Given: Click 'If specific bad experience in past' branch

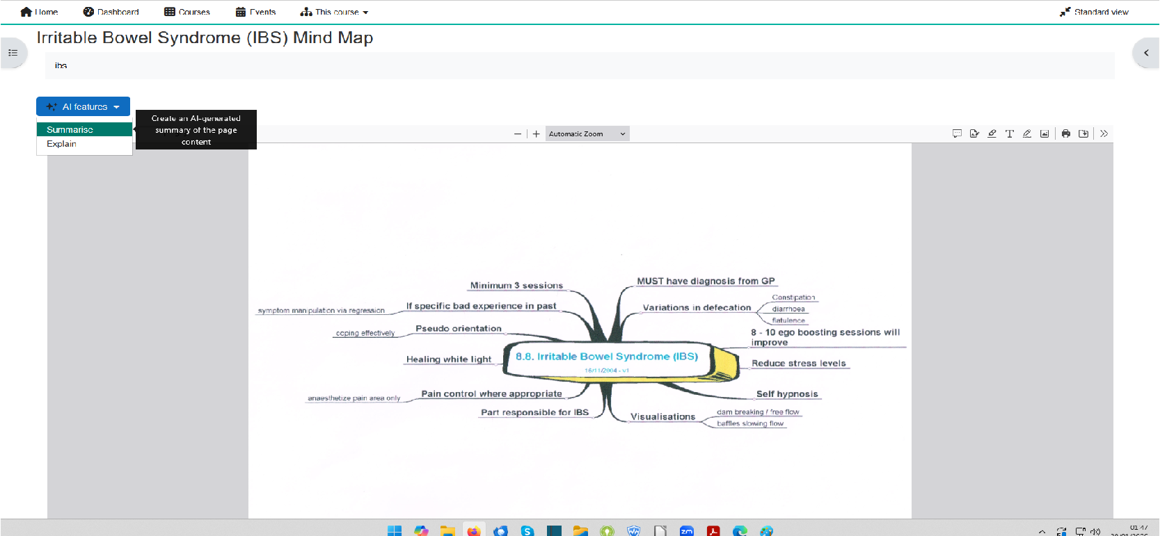Looking at the screenshot, I should 481,306.
